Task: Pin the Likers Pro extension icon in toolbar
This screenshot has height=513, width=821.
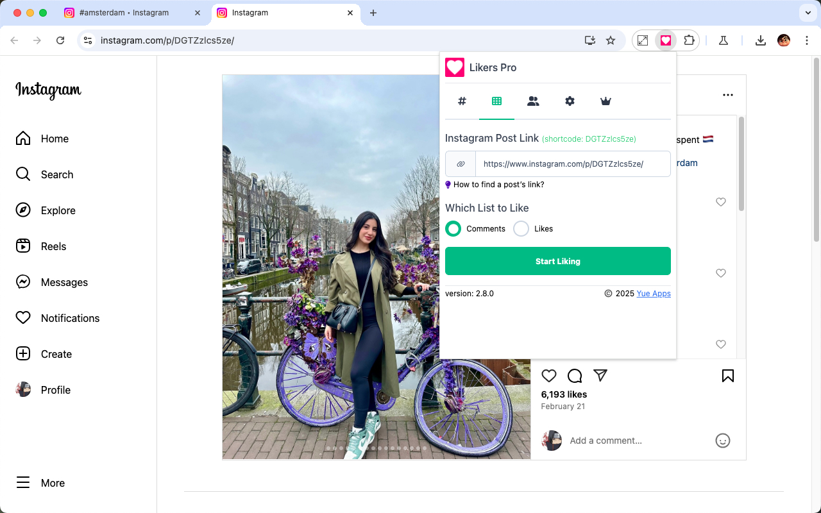Action: pos(666,40)
